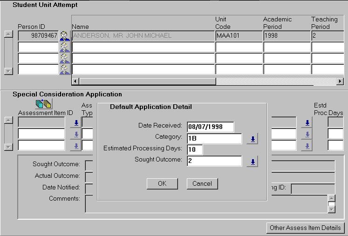Screen dimensions: 348x236
Task: Open Sought Outcome list of values arrow
Action: [252, 162]
